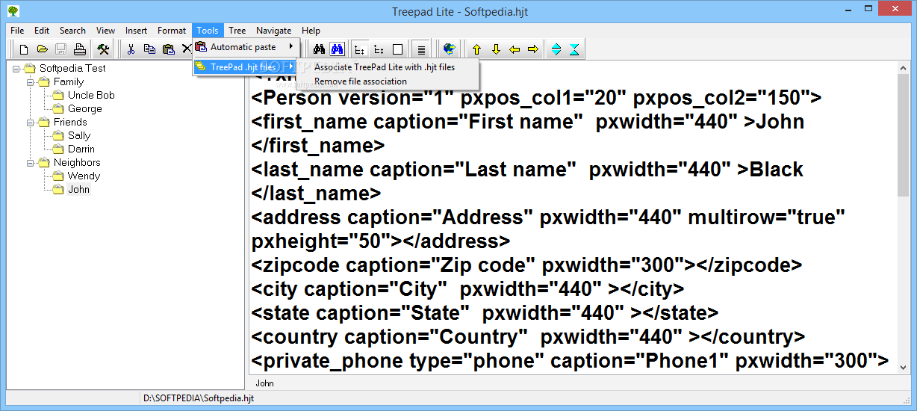
Task: Click the tree view toggle toolbar icon
Action: point(359,49)
